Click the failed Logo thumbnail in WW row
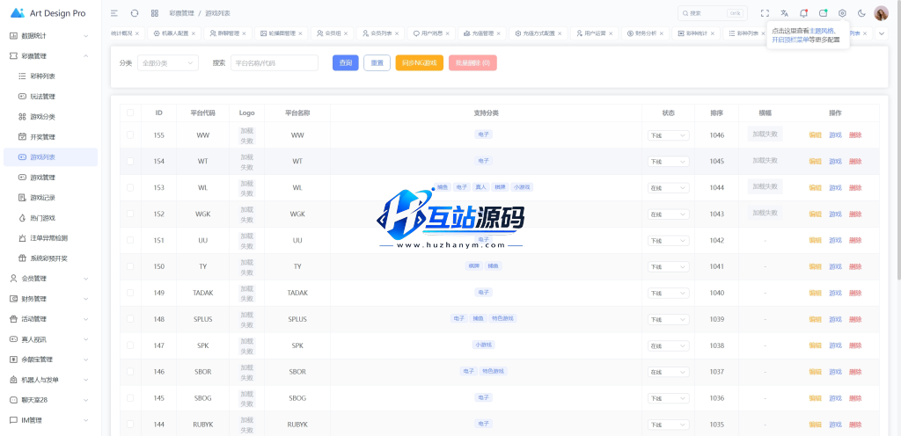The height and width of the screenshot is (436, 901). [x=246, y=135]
